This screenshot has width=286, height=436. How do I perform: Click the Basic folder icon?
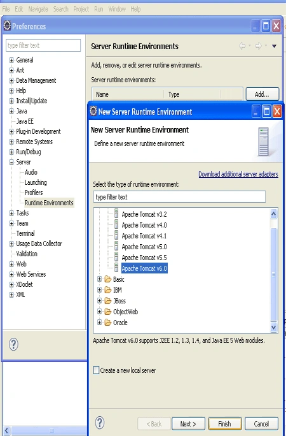point(108,279)
